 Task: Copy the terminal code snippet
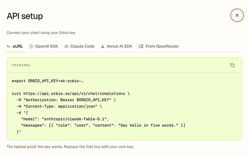(x=232, y=65)
